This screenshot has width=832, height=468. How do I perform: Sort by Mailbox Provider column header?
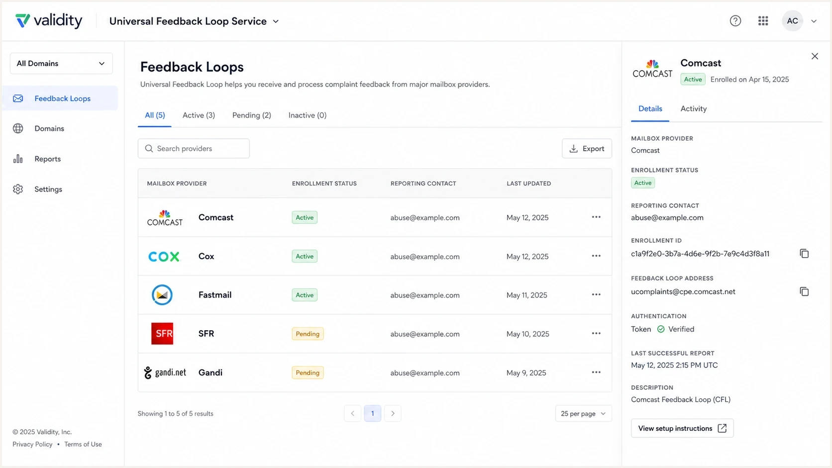tap(177, 184)
